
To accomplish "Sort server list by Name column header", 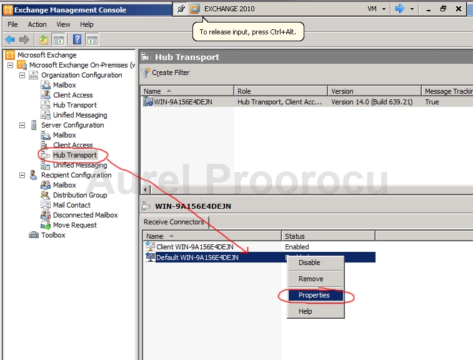I will point(187,91).
